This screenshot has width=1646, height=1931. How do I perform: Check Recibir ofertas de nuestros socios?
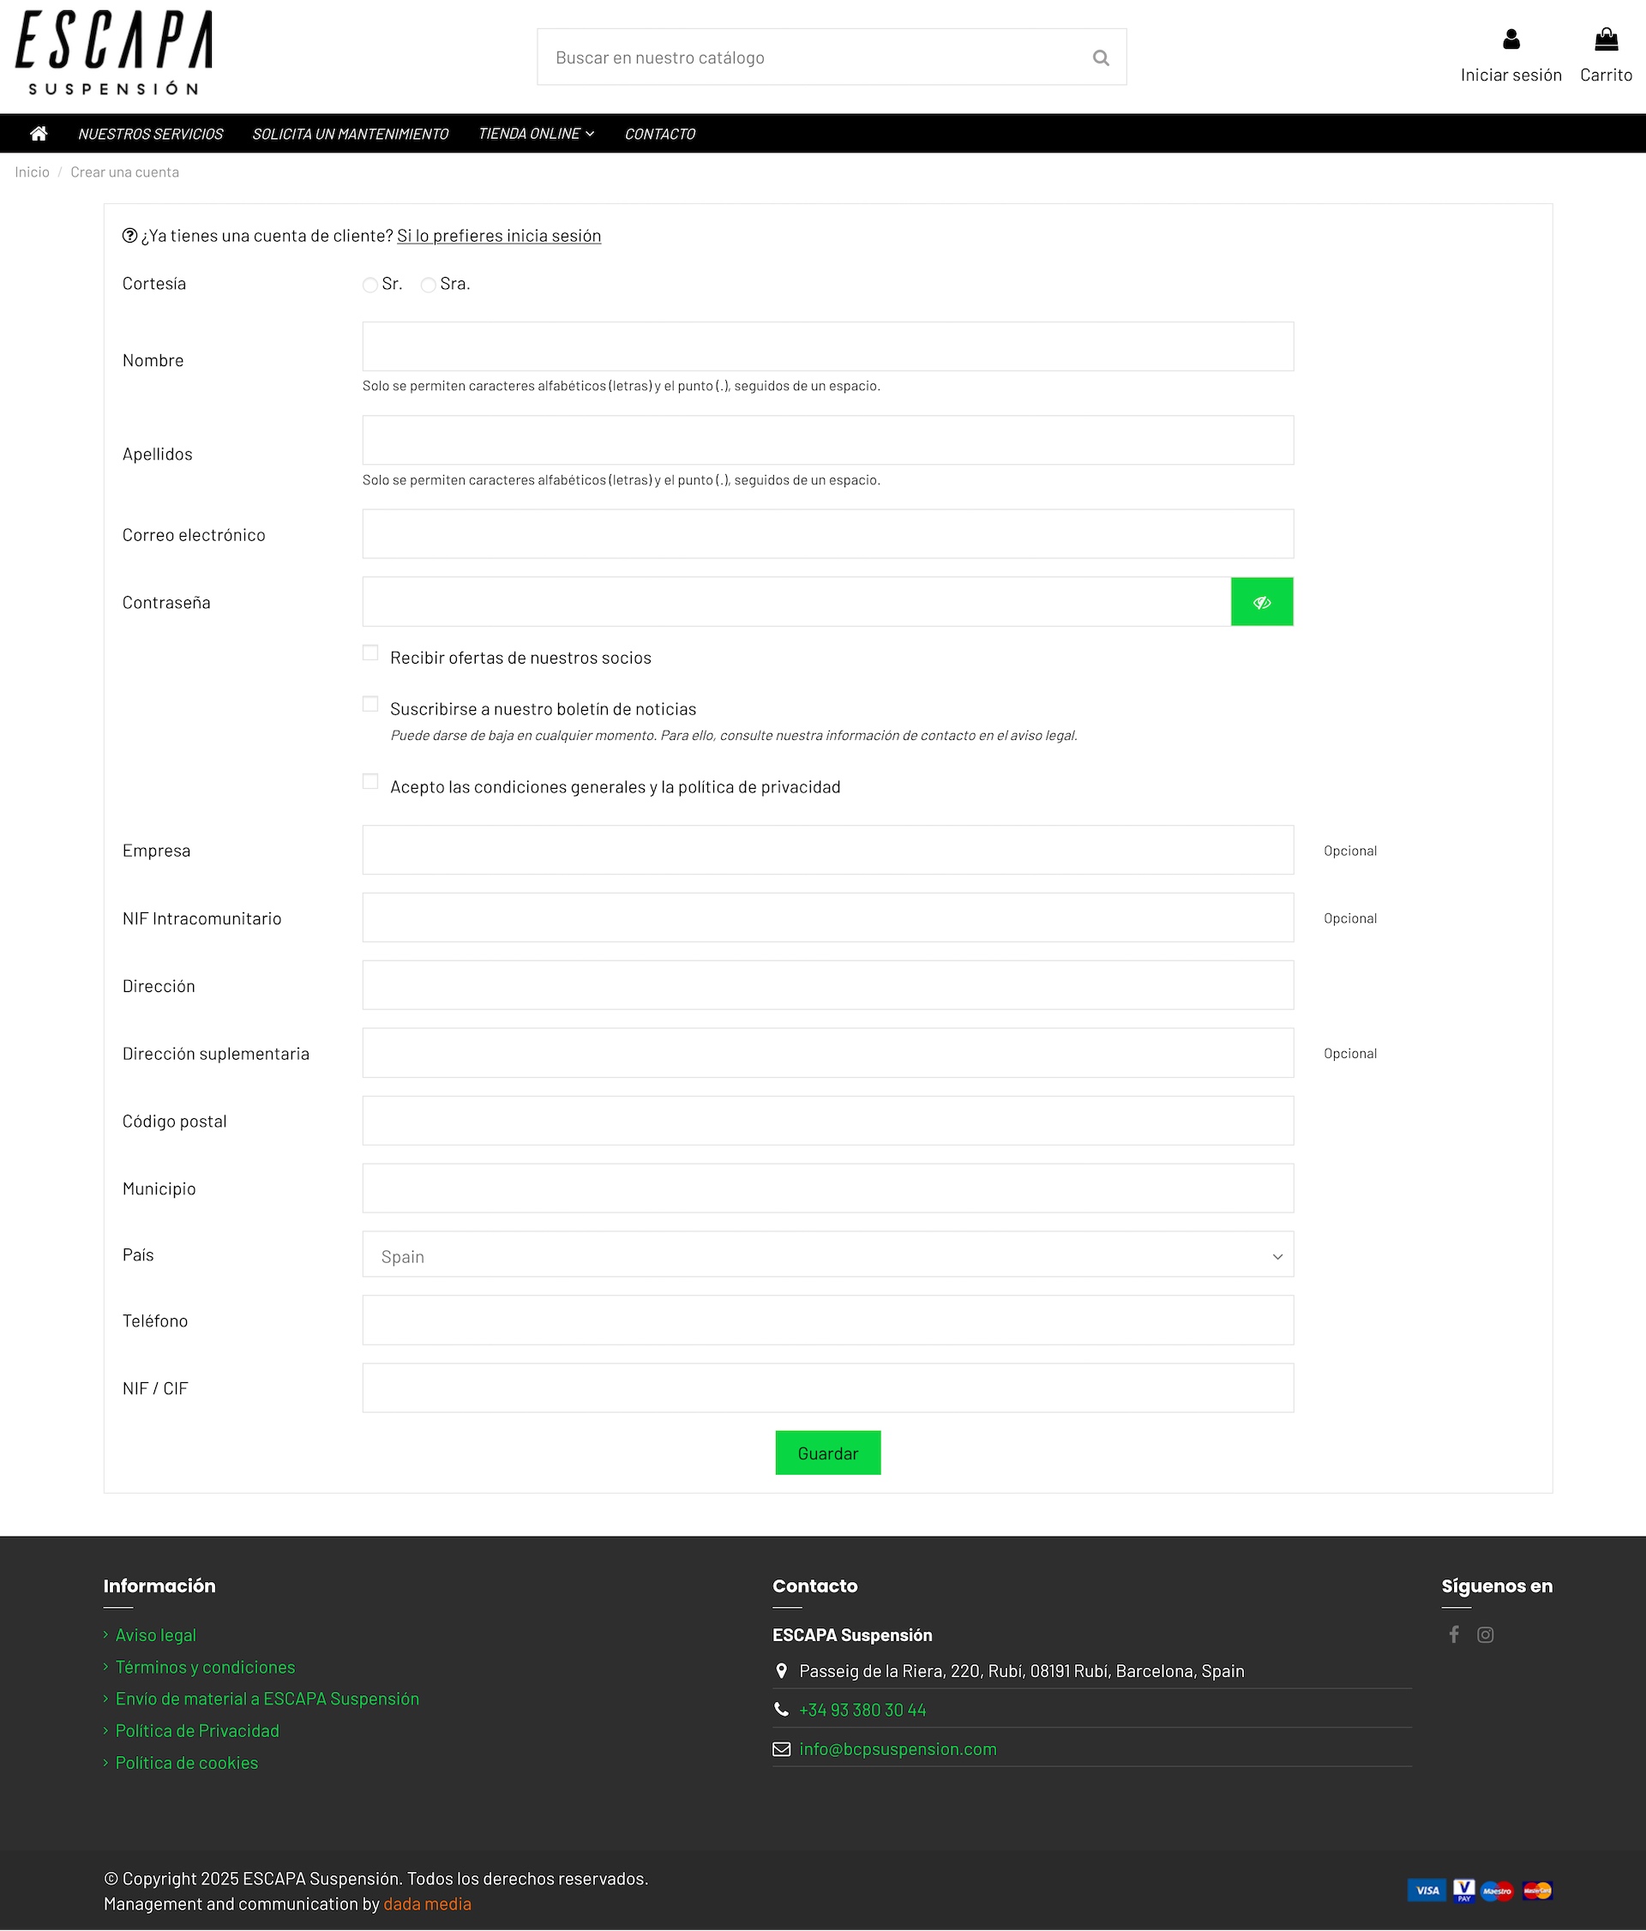tap(370, 653)
